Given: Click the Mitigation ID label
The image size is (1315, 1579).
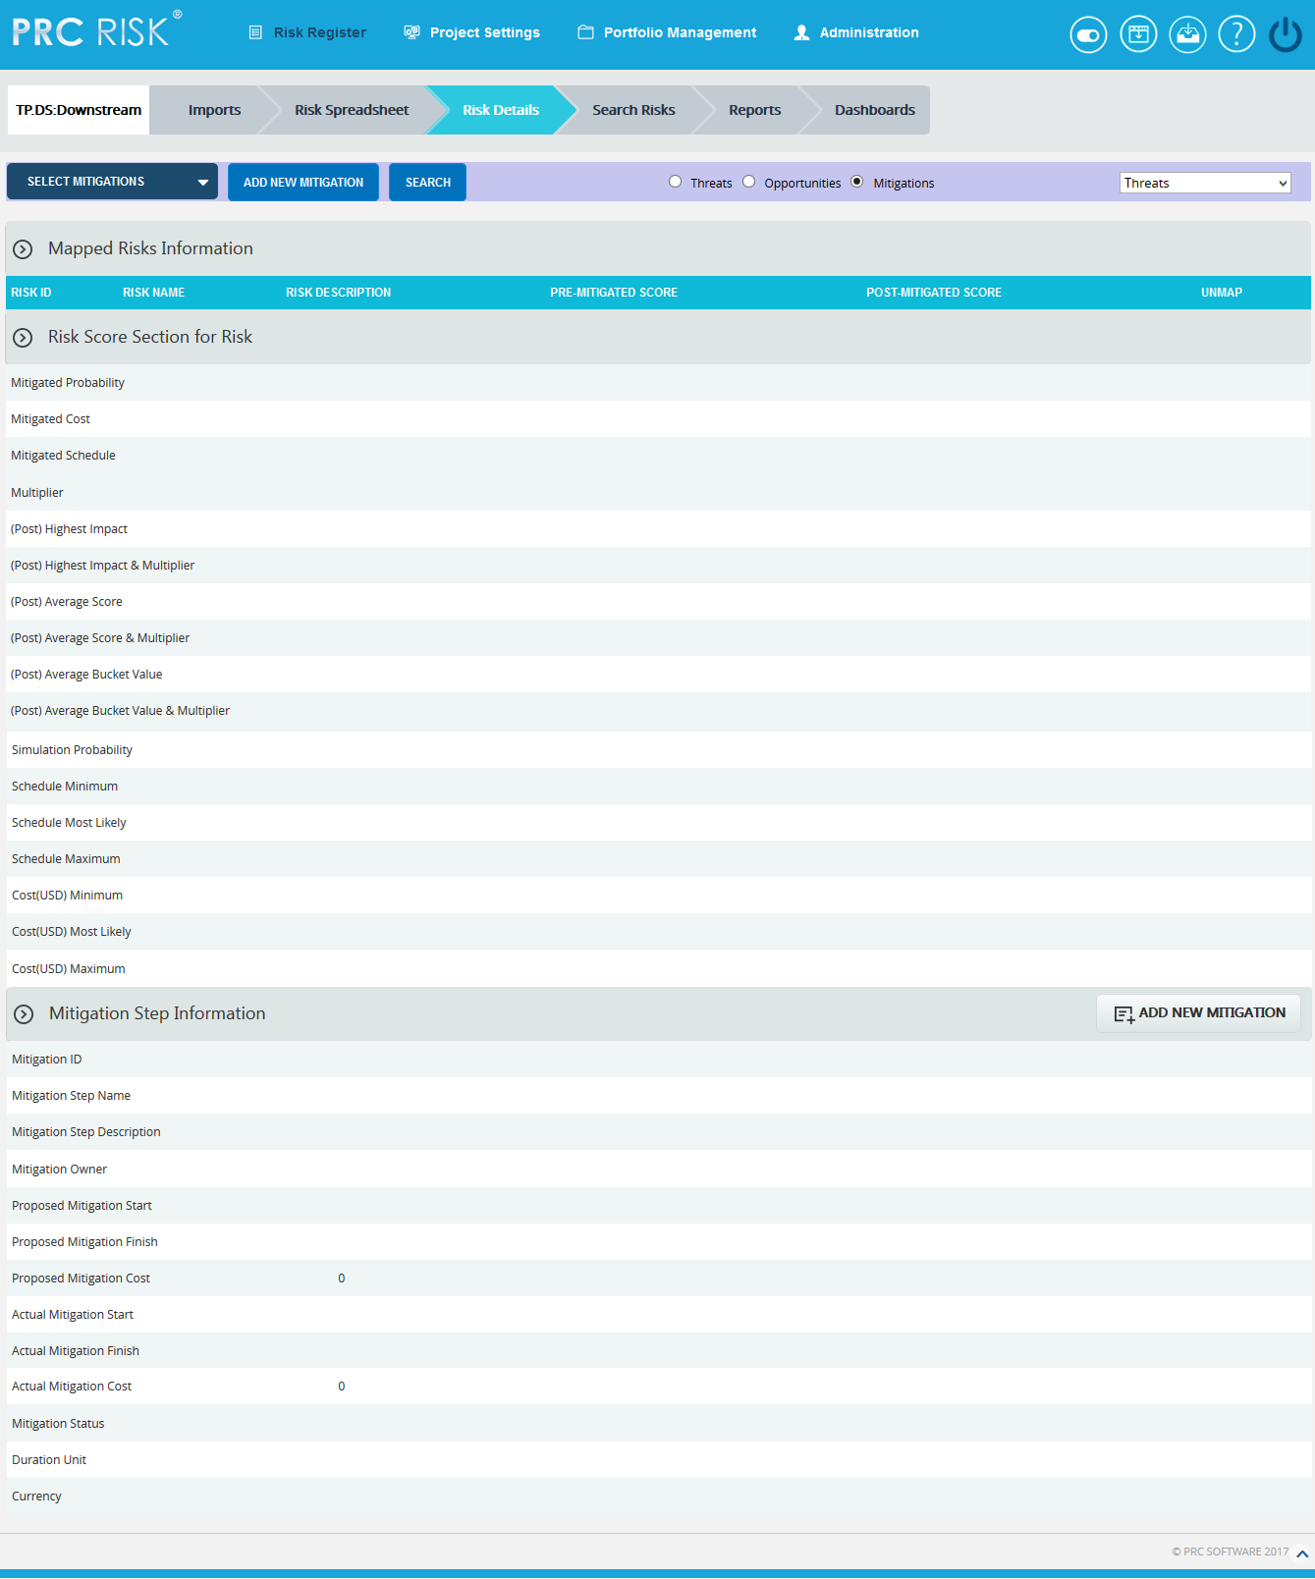Looking at the screenshot, I should tap(47, 1060).
